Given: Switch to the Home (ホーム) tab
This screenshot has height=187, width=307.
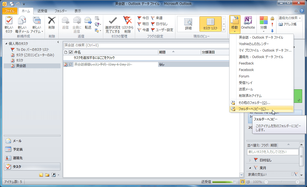Looking at the screenshot, I should point(26,11).
